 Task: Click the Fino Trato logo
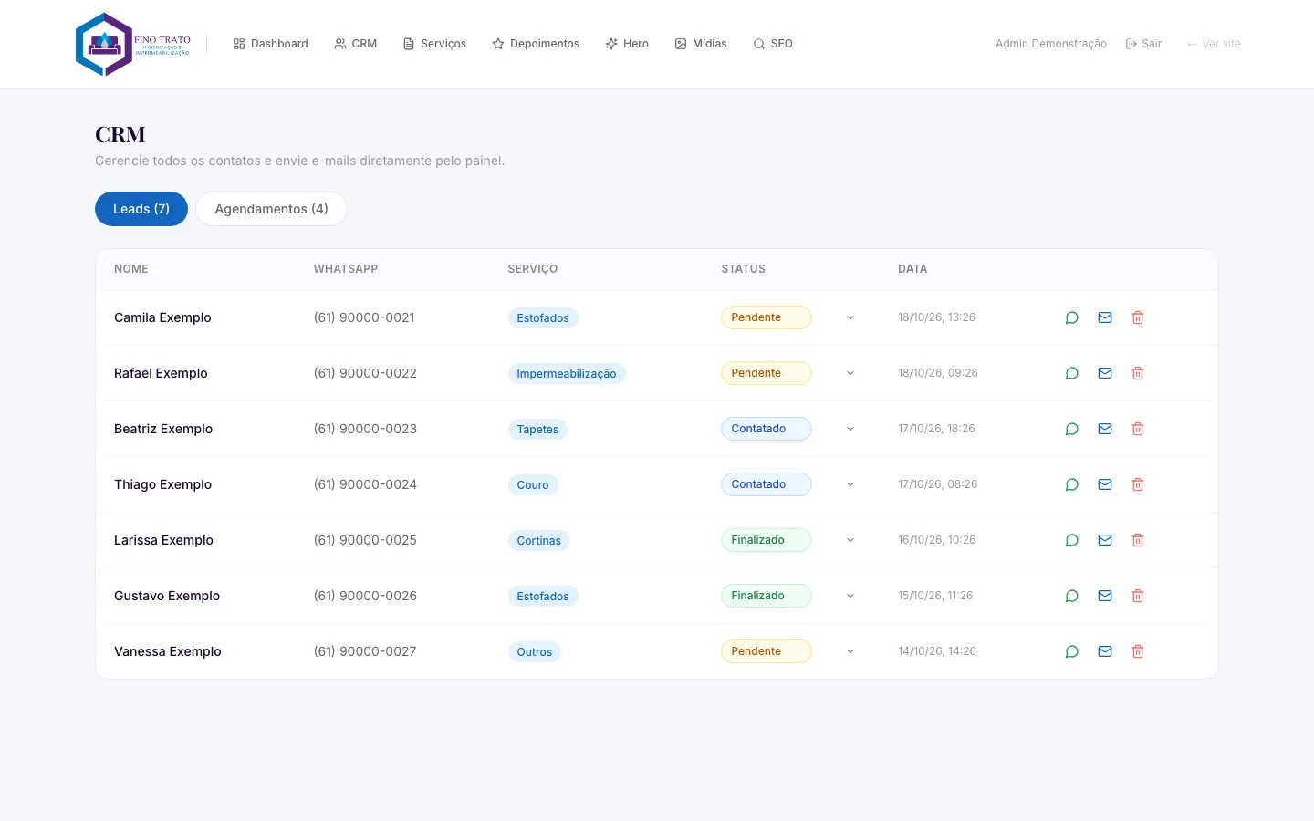tap(133, 44)
